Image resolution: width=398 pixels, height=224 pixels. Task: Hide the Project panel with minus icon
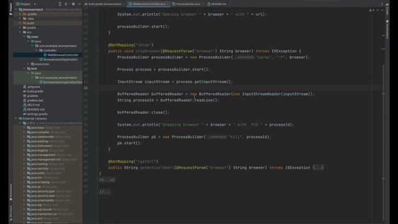79,4
